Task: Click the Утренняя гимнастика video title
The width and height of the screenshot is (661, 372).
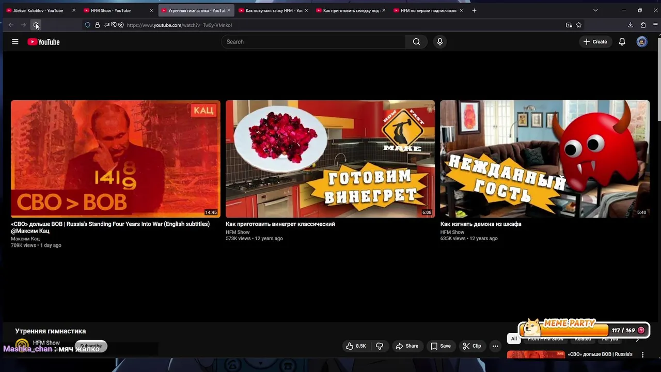Action: click(x=51, y=331)
